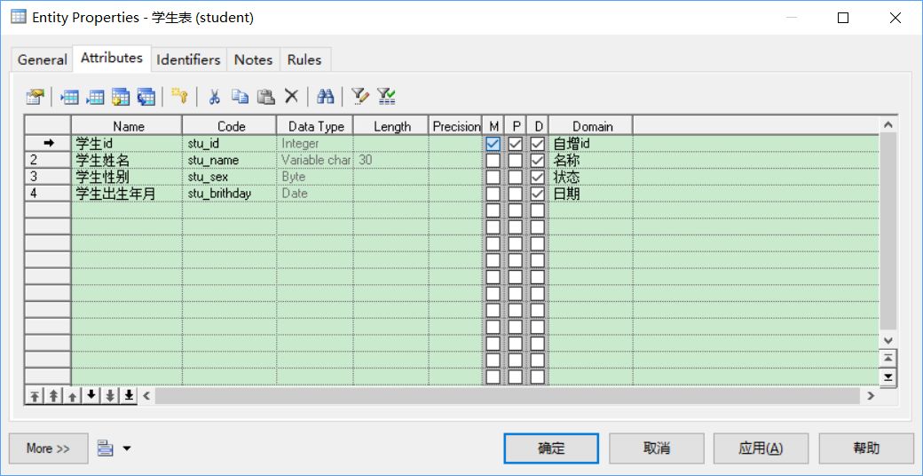Toggle the Enable Filter icon
The height and width of the screenshot is (476, 923).
[x=385, y=97]
